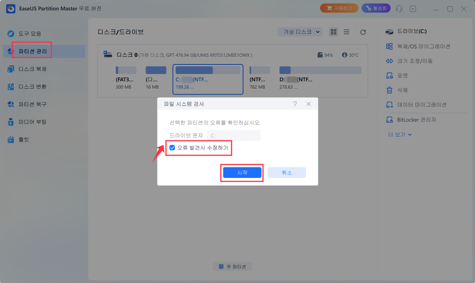
Task: Click the 드라이브 문자 input field
Action: click(x=234, y=135)
